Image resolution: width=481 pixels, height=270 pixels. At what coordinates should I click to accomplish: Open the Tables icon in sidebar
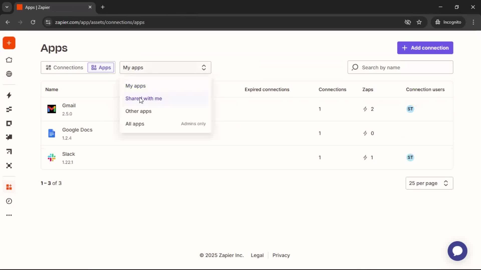(x=9, y=109)
